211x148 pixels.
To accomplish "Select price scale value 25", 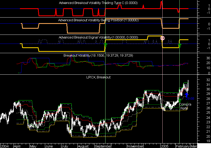I will tap(208, 113).
